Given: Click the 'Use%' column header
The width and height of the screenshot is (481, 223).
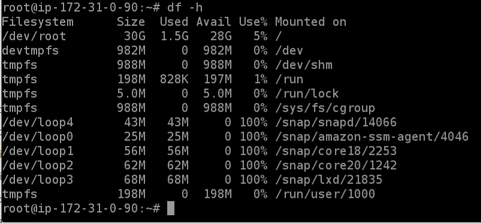Looking at the screenshot, I should tap(253, 22).
